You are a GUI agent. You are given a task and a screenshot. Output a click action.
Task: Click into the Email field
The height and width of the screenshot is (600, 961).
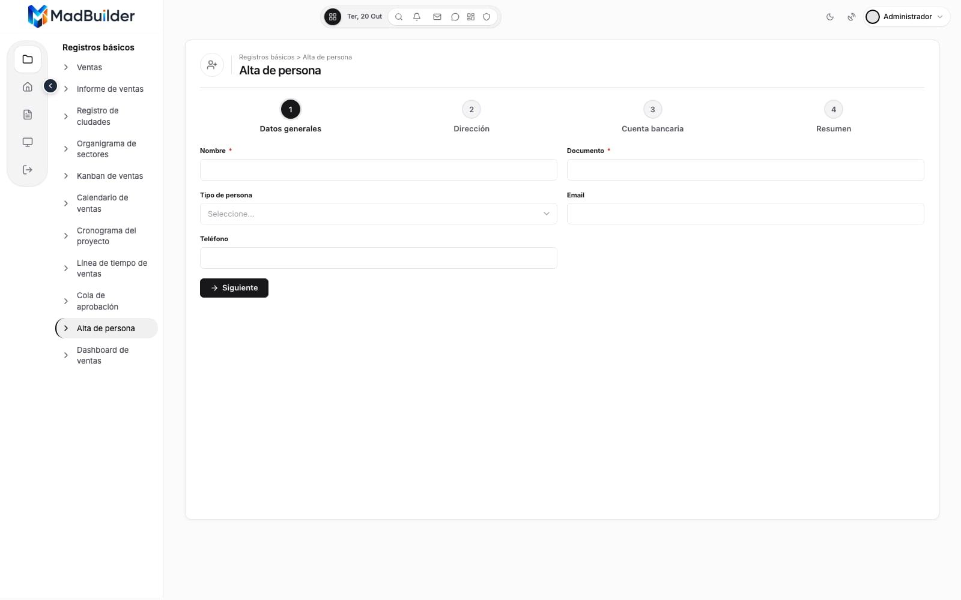pyautogui.click(x=745, y=214)
